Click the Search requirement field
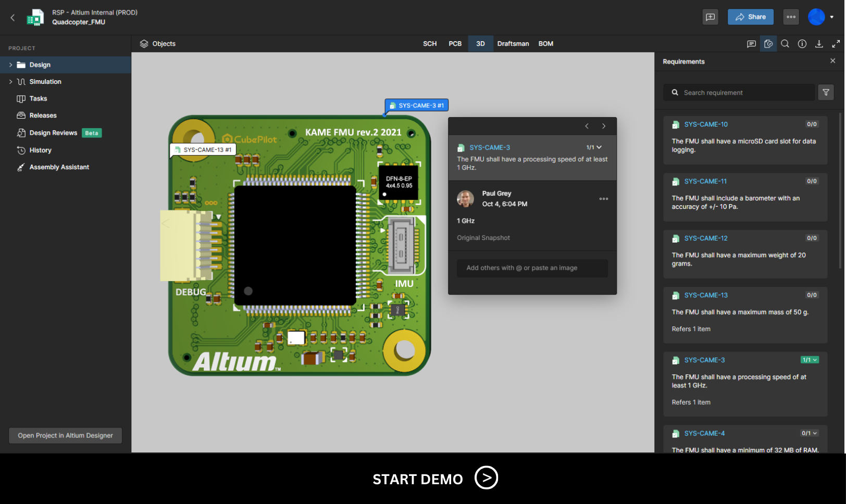 739,93
